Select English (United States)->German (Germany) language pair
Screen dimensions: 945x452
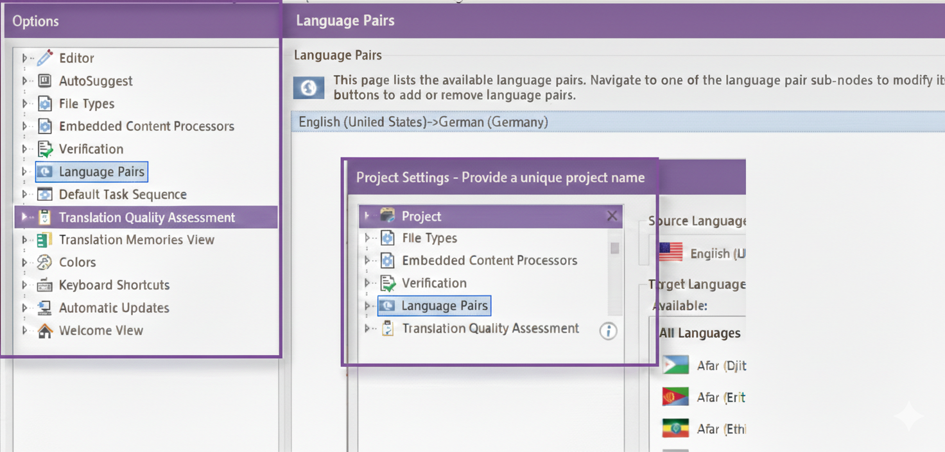click(423, 122)
